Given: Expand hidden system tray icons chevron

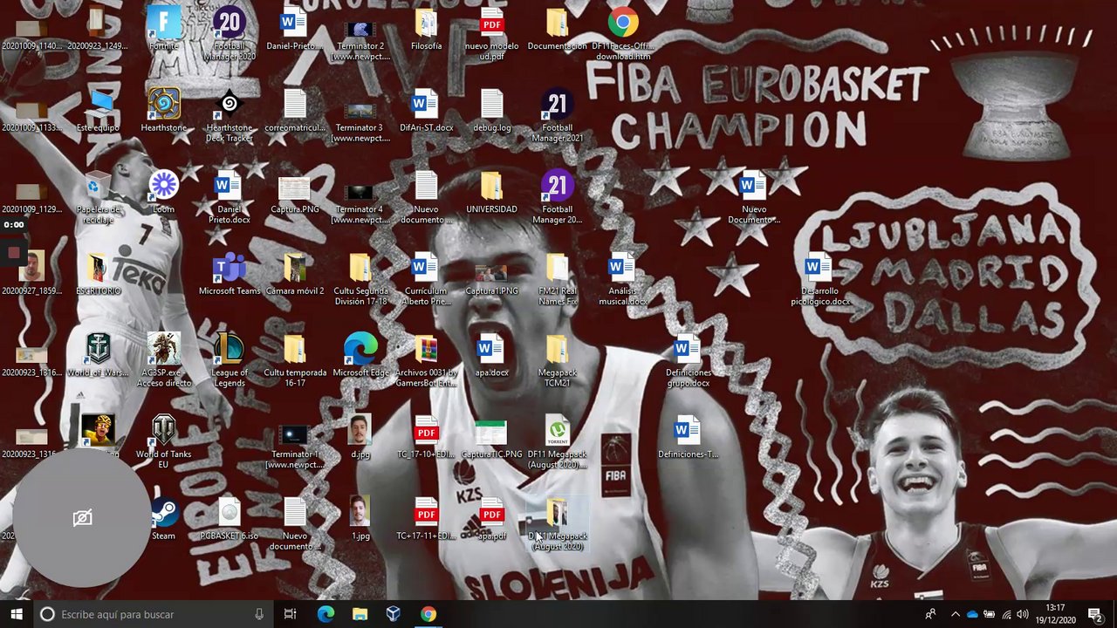Looking at the screenshot, I should [x=956, y=614].
